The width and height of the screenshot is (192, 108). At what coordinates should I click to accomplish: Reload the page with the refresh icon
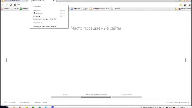pyautogui.click(x=11, y=5)
